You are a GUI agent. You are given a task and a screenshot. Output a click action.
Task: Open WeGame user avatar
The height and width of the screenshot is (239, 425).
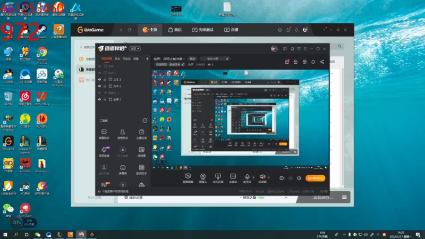coord(305,30)
